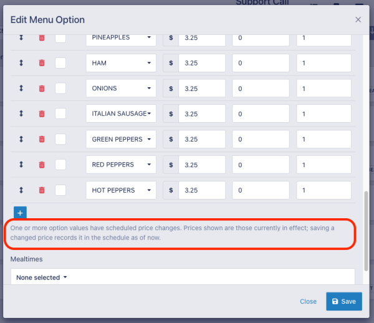This screenshot has width=374, height=323.
Task: Click the ITALIAN SAUSAGE price input field
Action: (202, 113)
